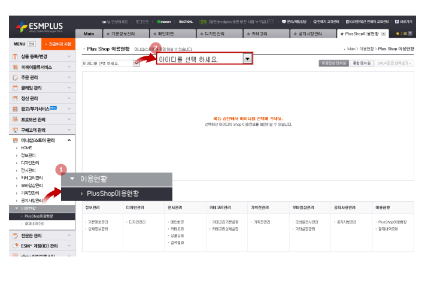Switch to the Main tab
Screen dimensions: 428x293
[89, 34]
